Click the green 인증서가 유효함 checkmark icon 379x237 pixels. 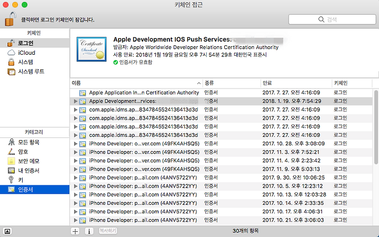(115, 62)
